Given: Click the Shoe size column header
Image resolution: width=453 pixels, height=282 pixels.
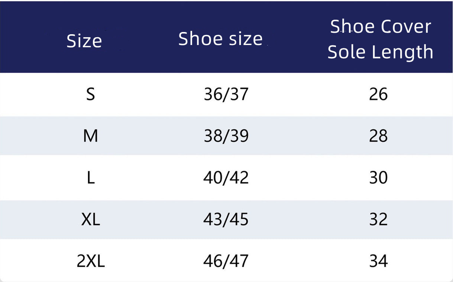Looking at the screenshot, I should [x=220, y=39].
